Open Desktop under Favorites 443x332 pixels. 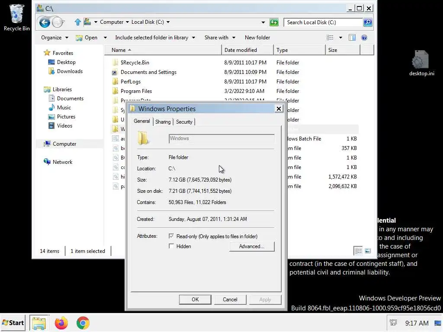(66, 62)
